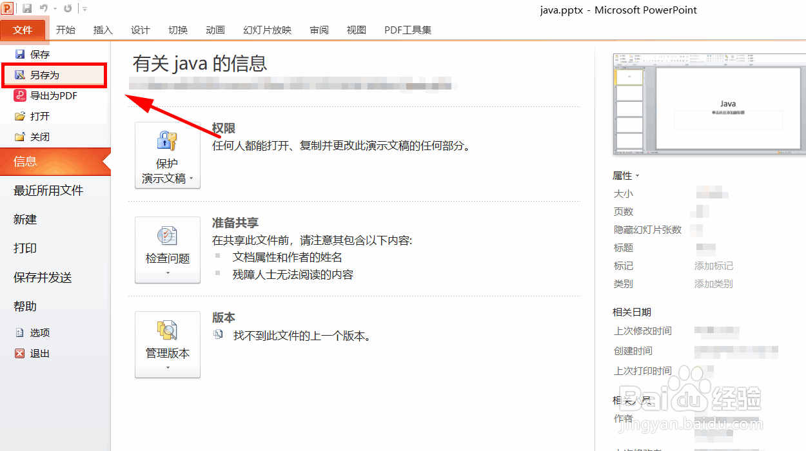
Task: Click the 上次修改时间 label
Action: pyautogui.click(x=643, y=331)
